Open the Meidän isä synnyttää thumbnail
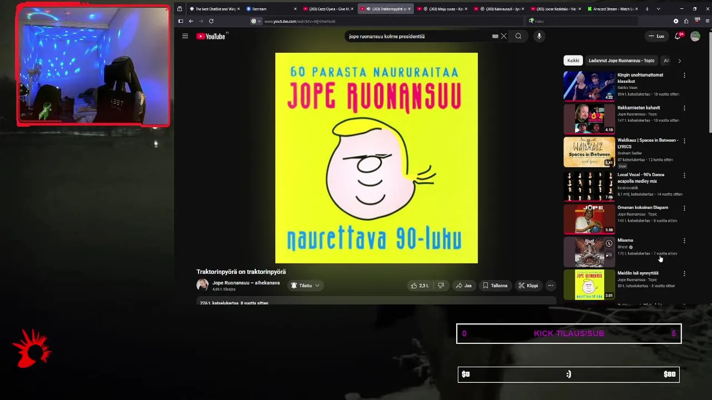 [589, 284]
